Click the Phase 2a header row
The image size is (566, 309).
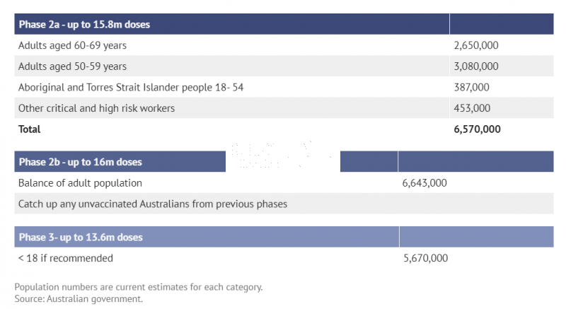[x=284, y=24]
